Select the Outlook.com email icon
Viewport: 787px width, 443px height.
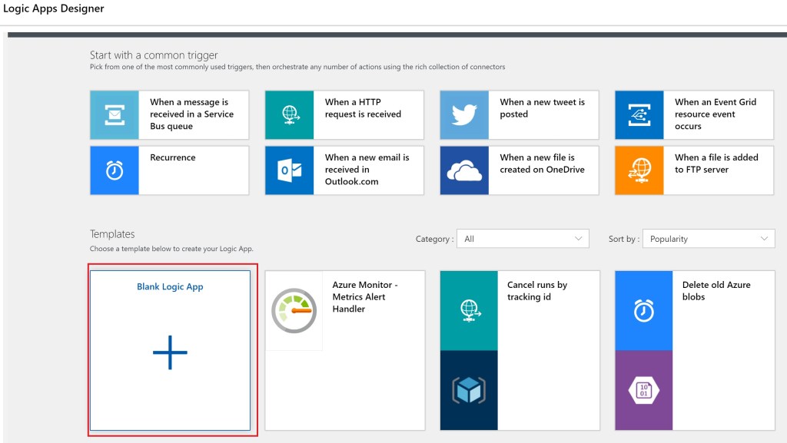click(290, 170)
